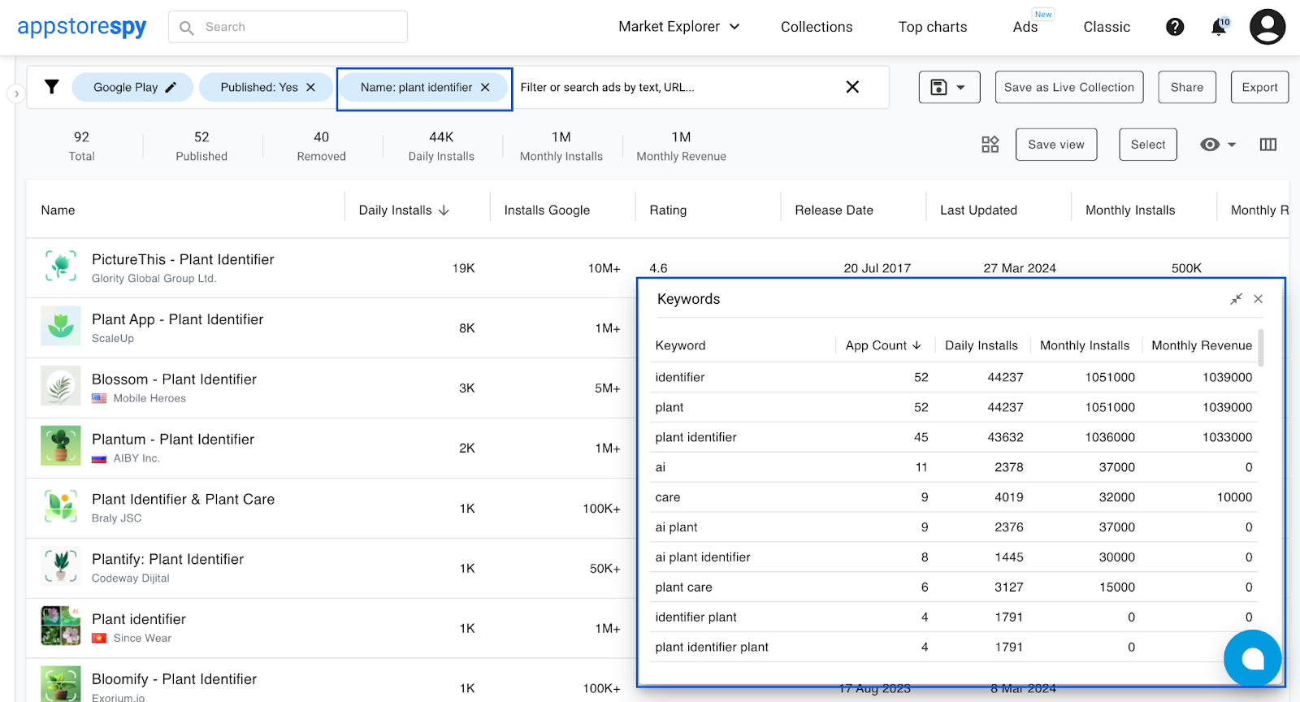The width and height of the screenshot is (1300, 702).
Task: Close the Keywords panel
Action: pyautogui.click(x=1258, y=299)
